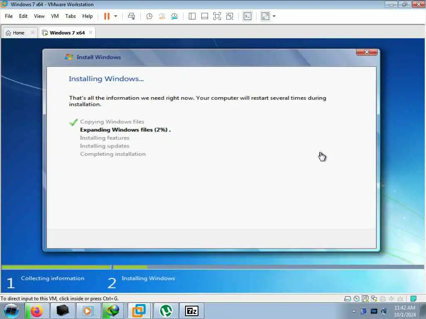Minimize the VMware Workstation window
This screenshot has width=426, height=319.
click(391, 4)
